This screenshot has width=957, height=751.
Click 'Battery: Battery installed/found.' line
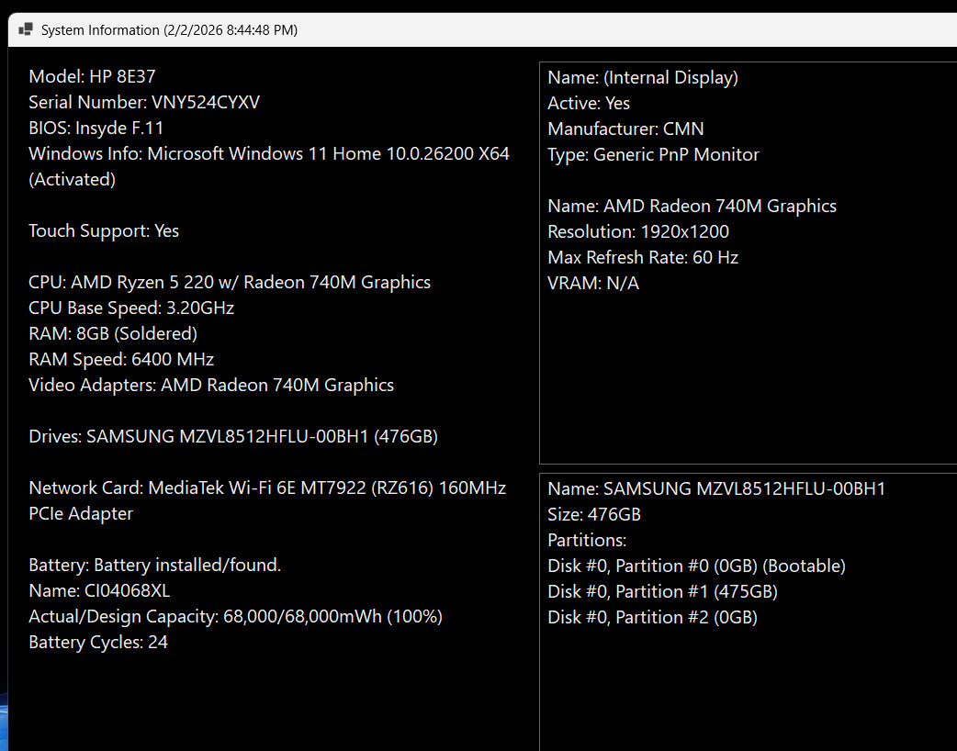[155, 565]
